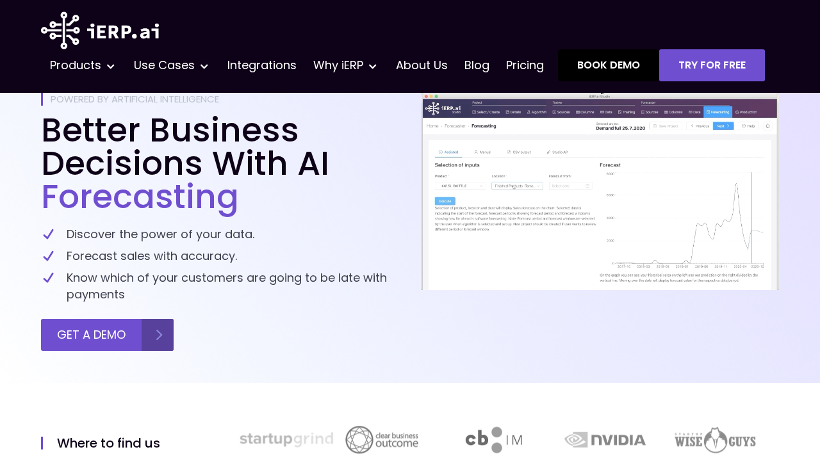The height and width of the screenshot is (461, 820).
Task: Click the notification bell icon
Action: tap(767, 126)
